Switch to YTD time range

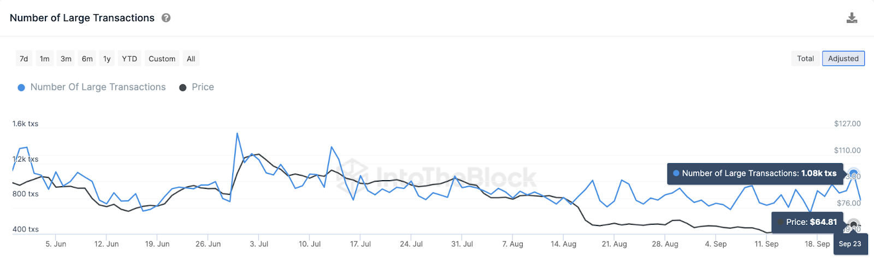(129, 58)
